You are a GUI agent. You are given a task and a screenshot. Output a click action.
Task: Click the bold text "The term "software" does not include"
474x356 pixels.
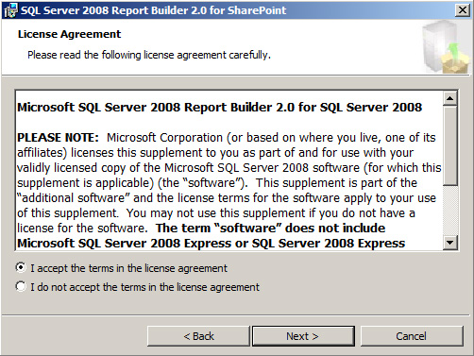(x=271, y=228)
